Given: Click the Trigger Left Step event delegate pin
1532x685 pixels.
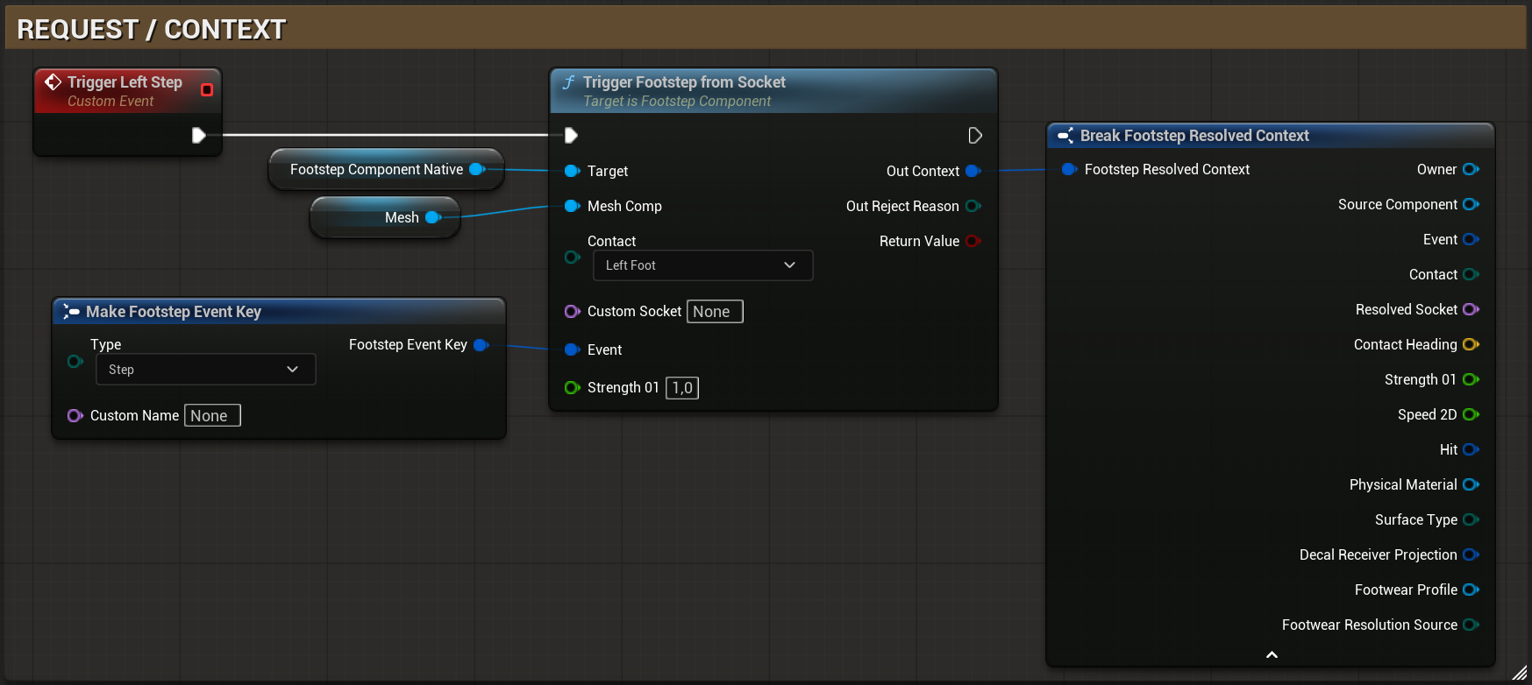Looking at the screenshot, I should coord(207,89).
